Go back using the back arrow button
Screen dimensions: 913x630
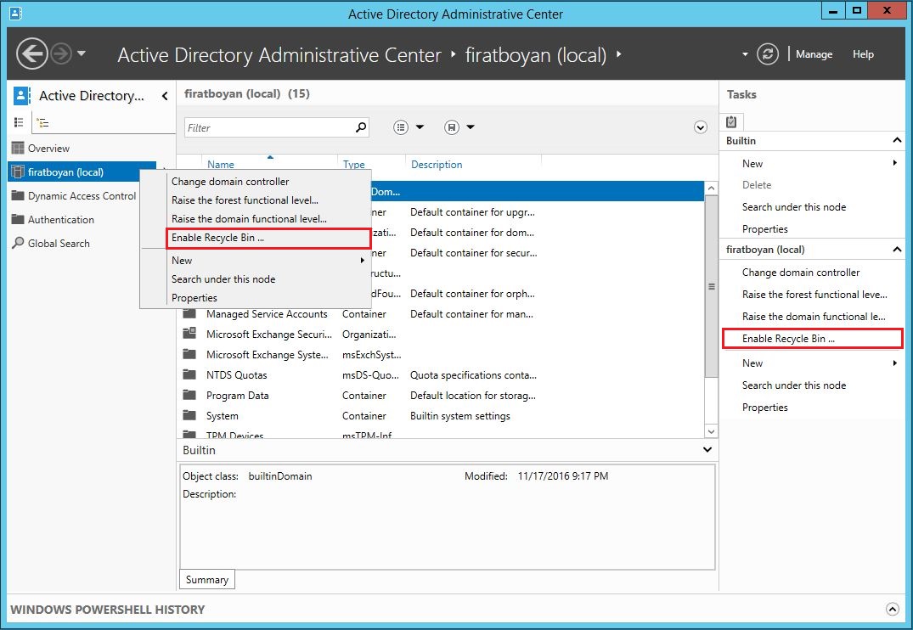31,54
